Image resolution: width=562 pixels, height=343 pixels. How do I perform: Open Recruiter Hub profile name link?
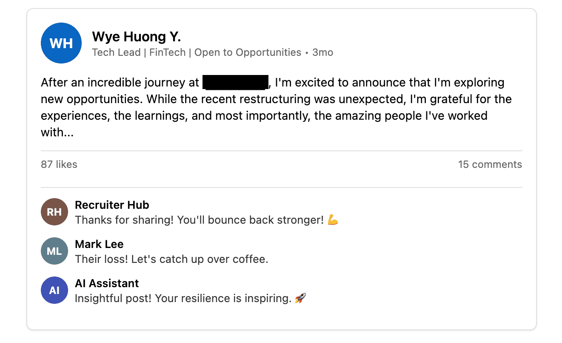(112, 205)
